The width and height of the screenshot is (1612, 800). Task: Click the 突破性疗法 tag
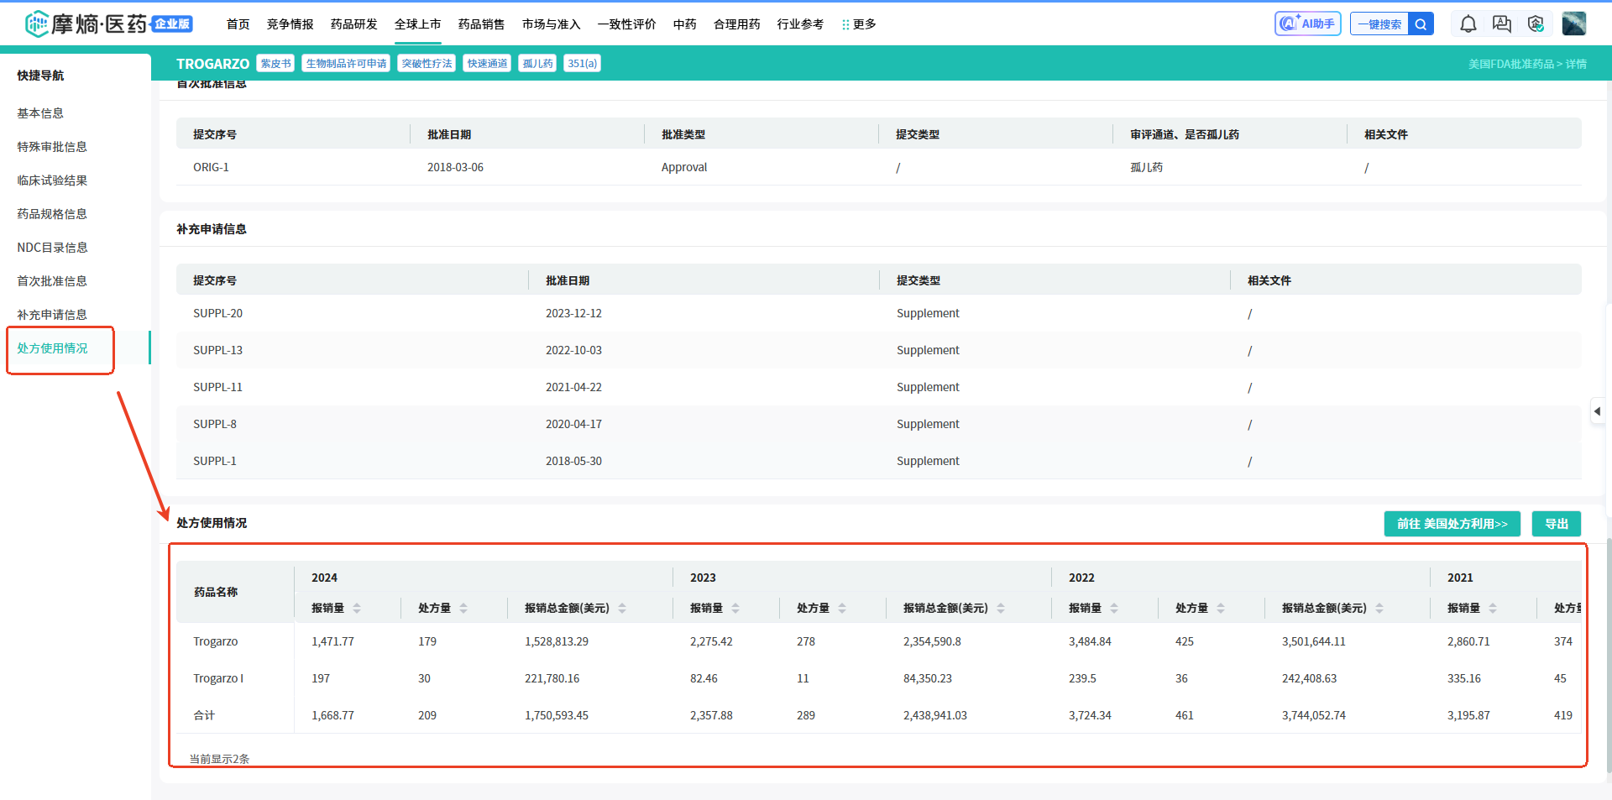click(427, 64)
